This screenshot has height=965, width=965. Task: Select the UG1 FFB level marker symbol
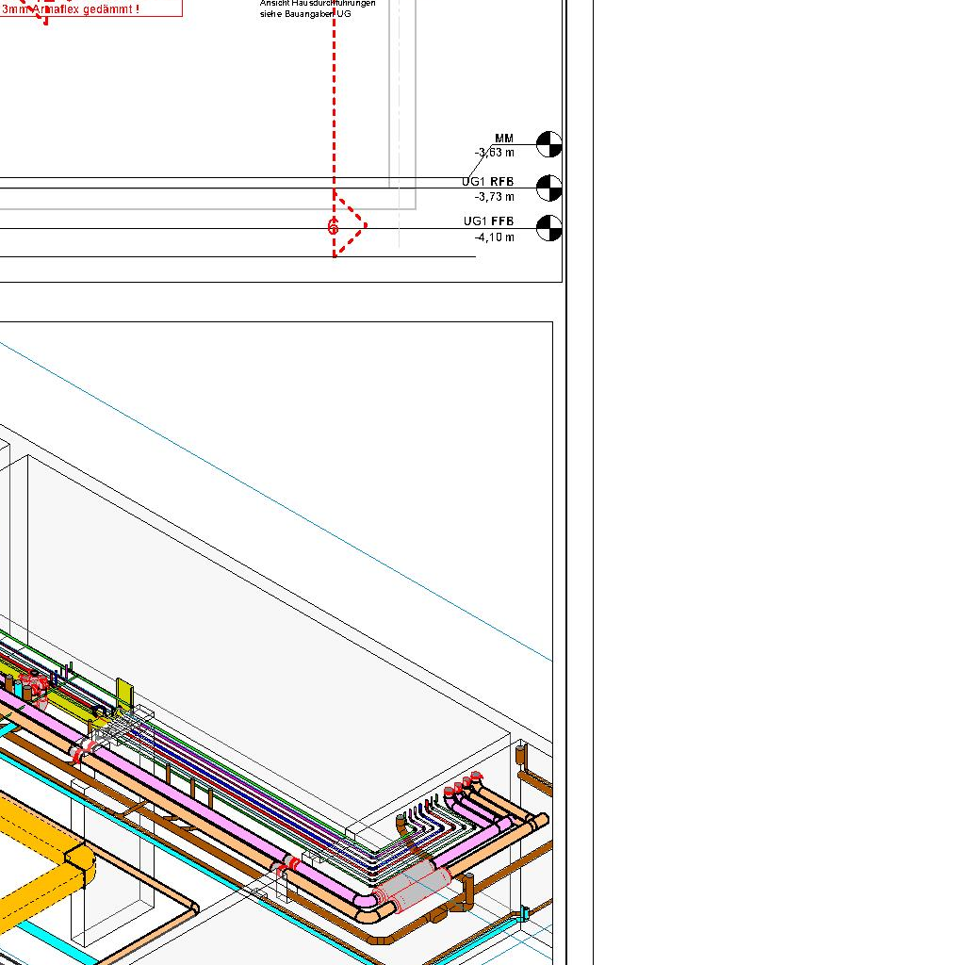click(x=548, y=228)
